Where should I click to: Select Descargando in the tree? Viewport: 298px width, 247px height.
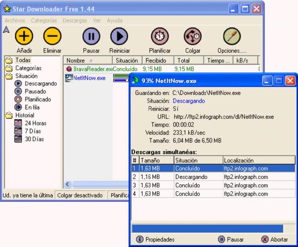tap(41, 84)
